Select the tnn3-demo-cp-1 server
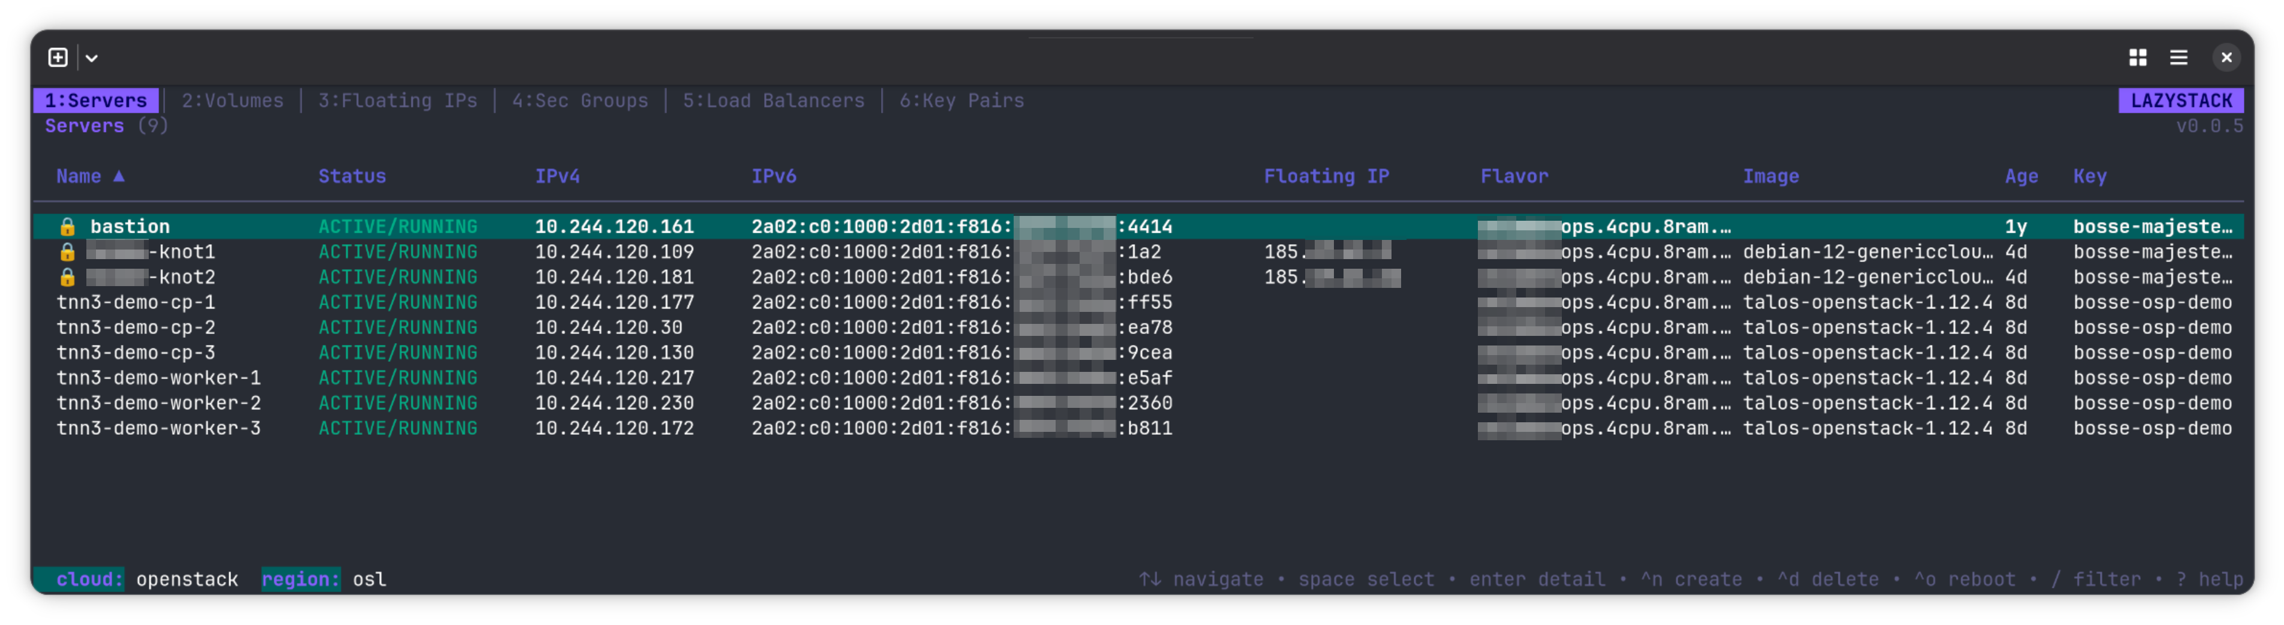This screenshot has width=2284, height=625. (1138, 302)
